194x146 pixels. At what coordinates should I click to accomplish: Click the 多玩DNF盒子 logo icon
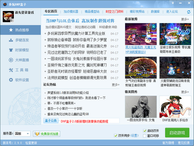(x=5, y=4)
